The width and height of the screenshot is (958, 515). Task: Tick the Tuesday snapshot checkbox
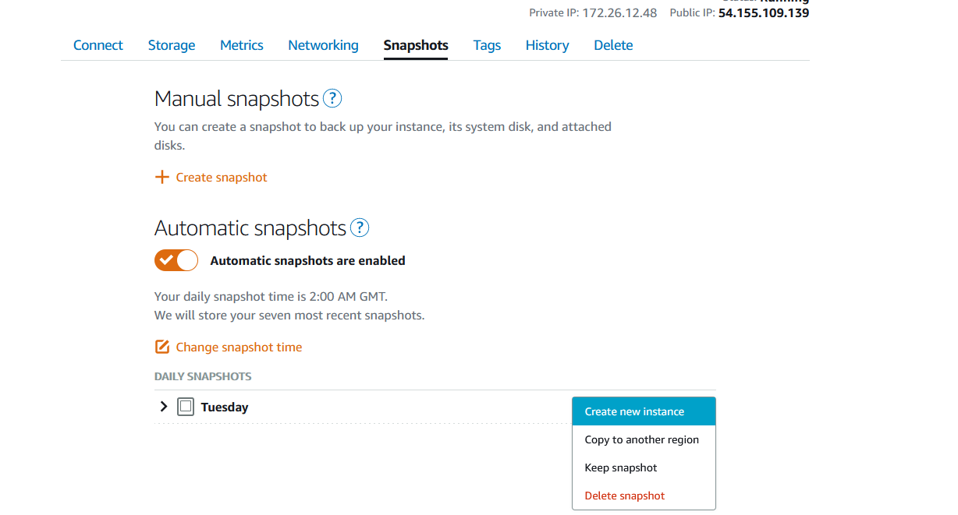click(x=185, y=407)
